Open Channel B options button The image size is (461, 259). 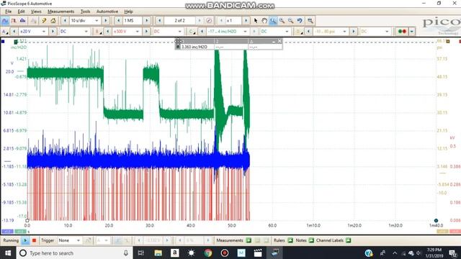tap(97, 32)
